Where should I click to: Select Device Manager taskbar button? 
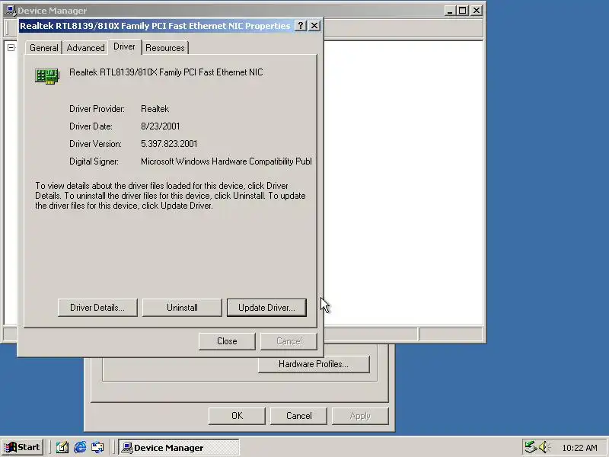coord(179,448)
